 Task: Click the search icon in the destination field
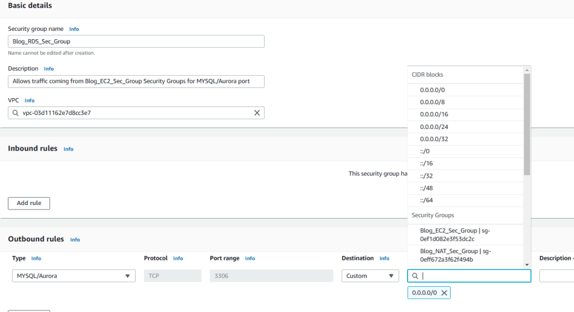click(415, 276)
